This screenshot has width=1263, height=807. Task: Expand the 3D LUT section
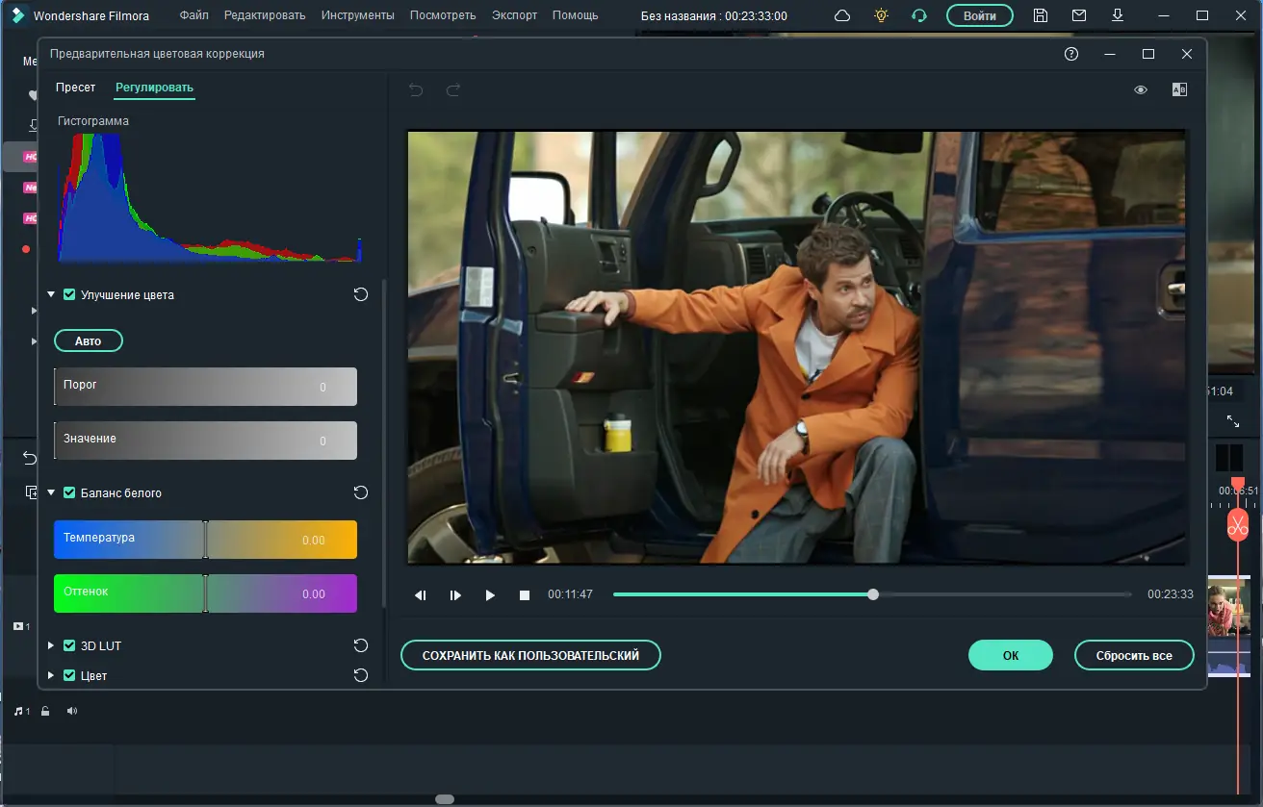click(x=51, y=645)
